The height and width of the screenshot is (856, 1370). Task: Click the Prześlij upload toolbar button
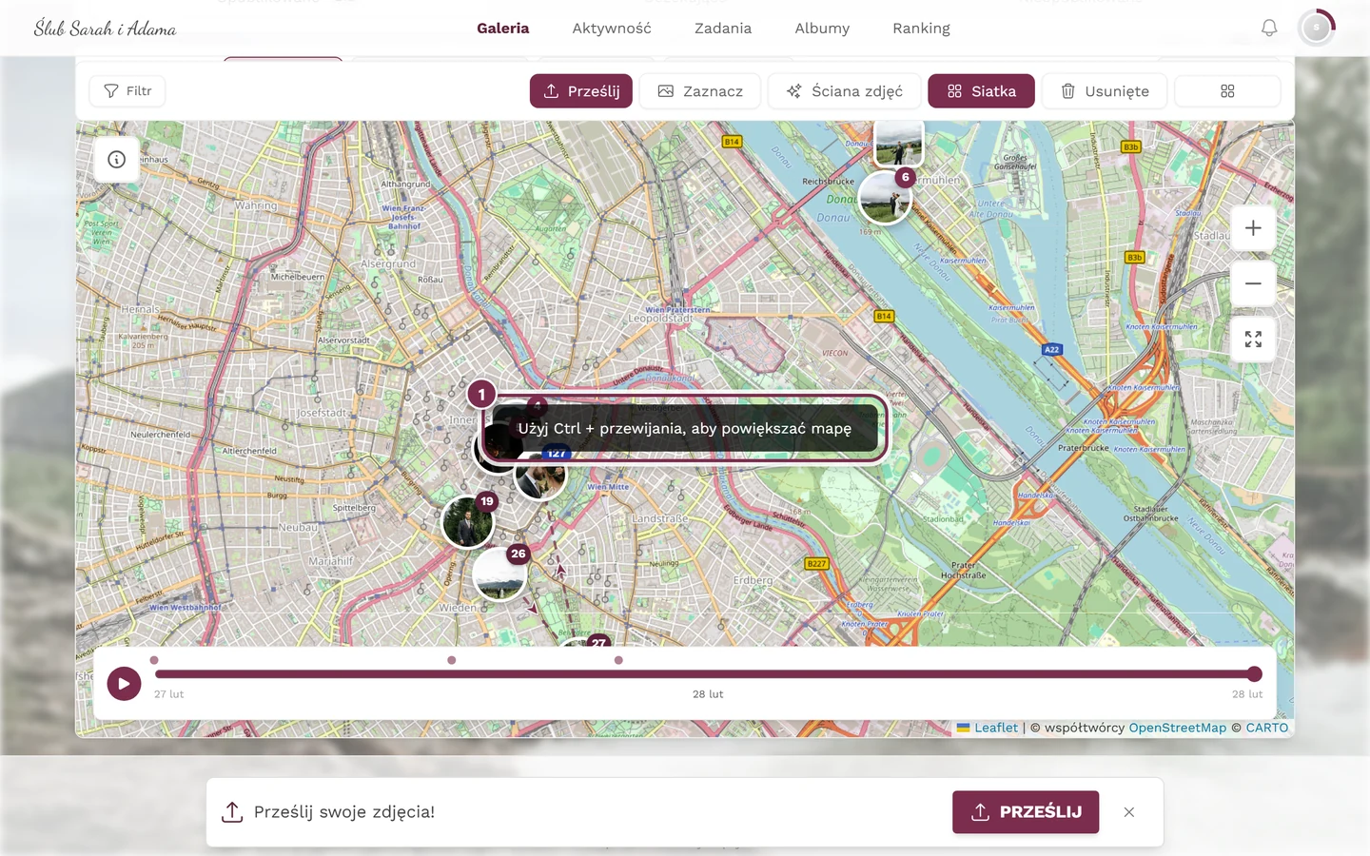pos(581,91)
